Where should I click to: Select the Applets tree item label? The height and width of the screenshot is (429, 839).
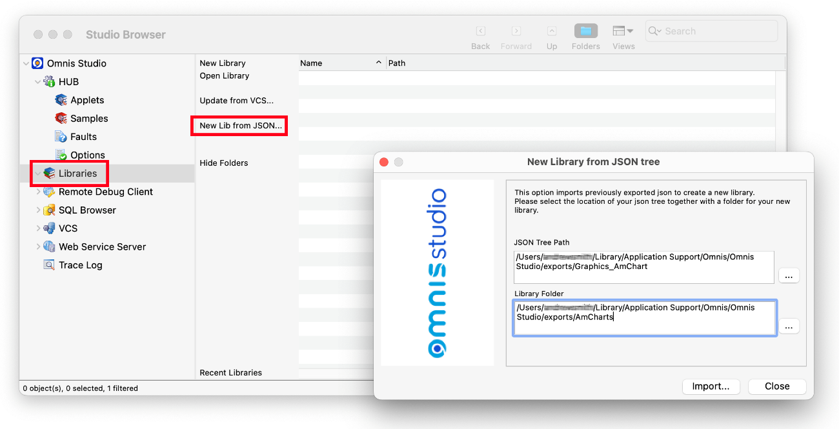87,100
